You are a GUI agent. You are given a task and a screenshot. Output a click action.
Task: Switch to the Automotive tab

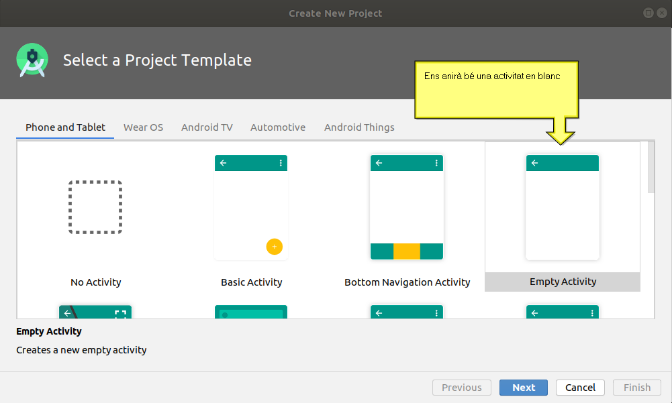click(x=278, y=127)
